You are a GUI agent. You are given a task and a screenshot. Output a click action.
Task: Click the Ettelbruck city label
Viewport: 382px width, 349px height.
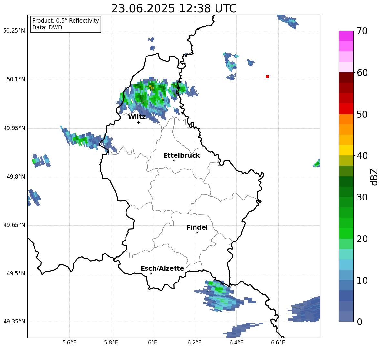182,156
